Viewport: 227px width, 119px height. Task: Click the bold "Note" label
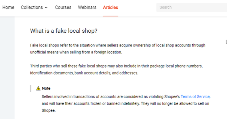click(46, 88)
